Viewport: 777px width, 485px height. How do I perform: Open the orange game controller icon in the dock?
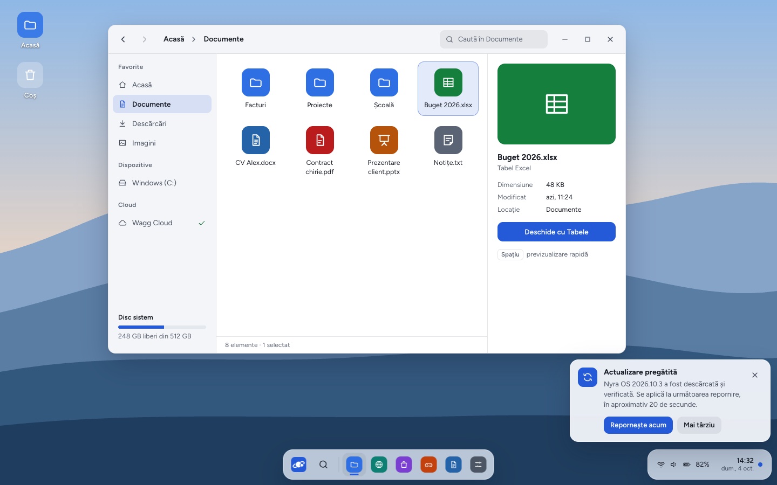coord(428,465)
